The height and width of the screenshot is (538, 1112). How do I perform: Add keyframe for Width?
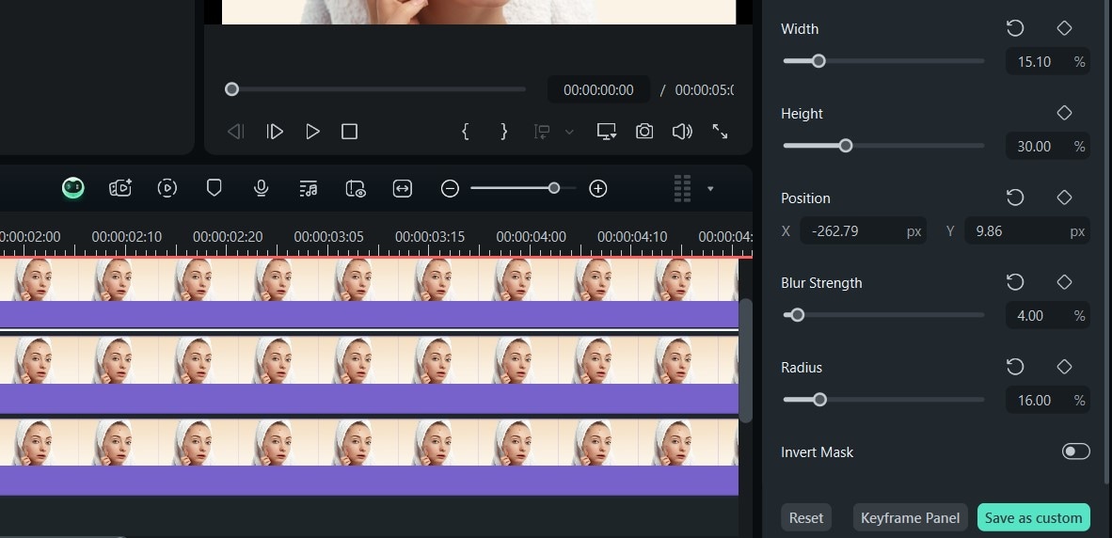[x=1064, y=28]
